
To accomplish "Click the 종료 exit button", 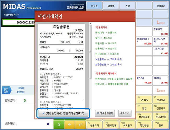I will [x=161, y=125].
